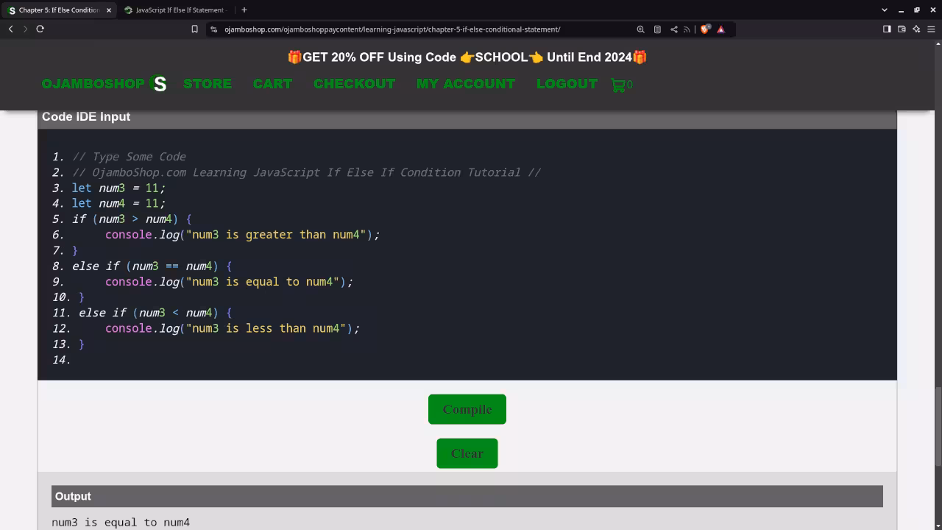Screen dimensions: 942x530
Task: Open the site settings control in address bar
Action: 213,29
